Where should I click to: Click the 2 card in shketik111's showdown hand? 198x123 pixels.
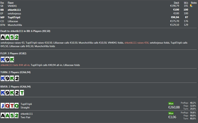coord(17,115)
